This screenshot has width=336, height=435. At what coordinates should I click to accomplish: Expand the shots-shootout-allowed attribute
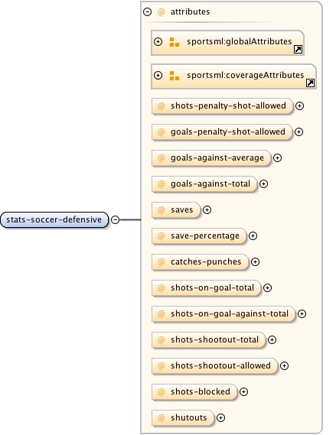pyautogui.click(x=284, y=366)
